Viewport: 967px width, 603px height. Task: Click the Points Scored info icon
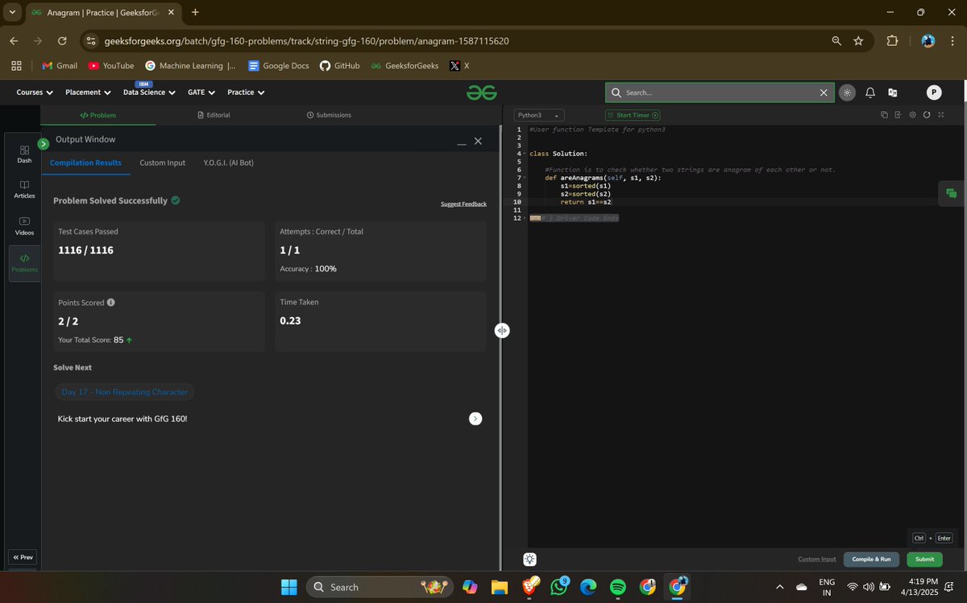pyautogui.click(x=110, y=303)
